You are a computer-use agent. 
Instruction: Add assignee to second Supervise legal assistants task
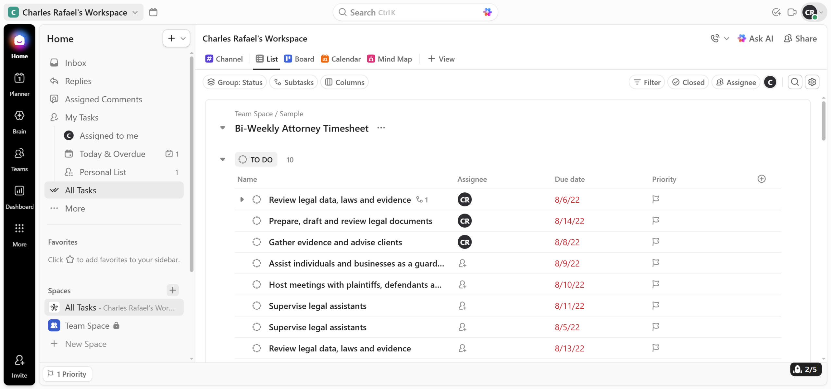pos(462,327)
